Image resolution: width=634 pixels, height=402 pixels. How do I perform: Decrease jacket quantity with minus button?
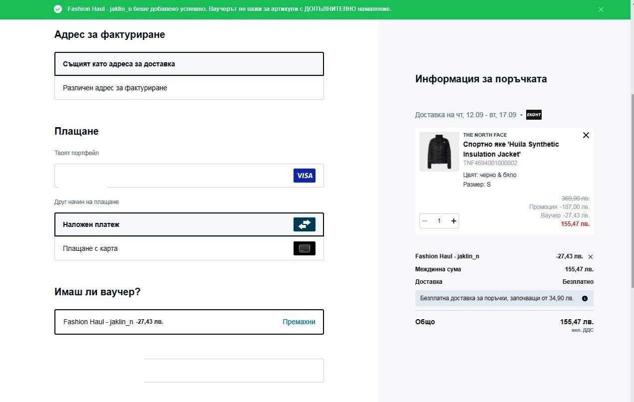425,221
